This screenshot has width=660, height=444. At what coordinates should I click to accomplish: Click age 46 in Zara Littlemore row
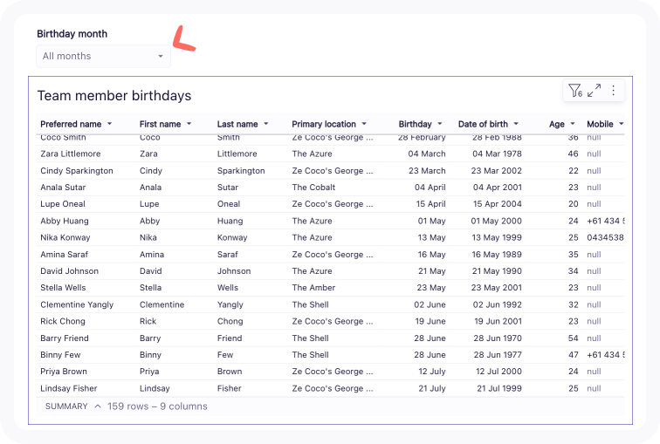coord(573,154)
